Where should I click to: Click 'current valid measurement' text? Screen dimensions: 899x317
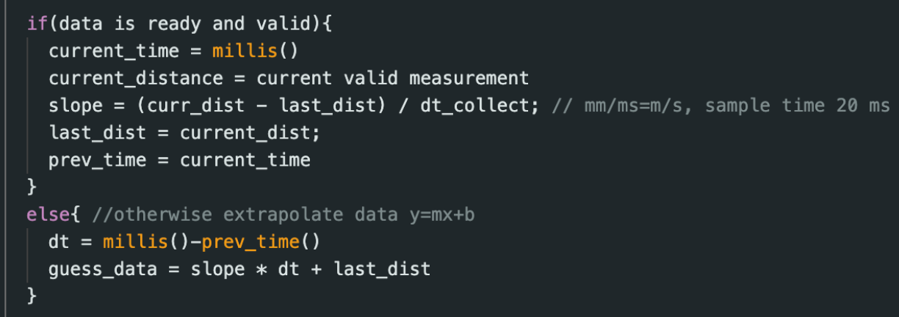tap(393, 77)
